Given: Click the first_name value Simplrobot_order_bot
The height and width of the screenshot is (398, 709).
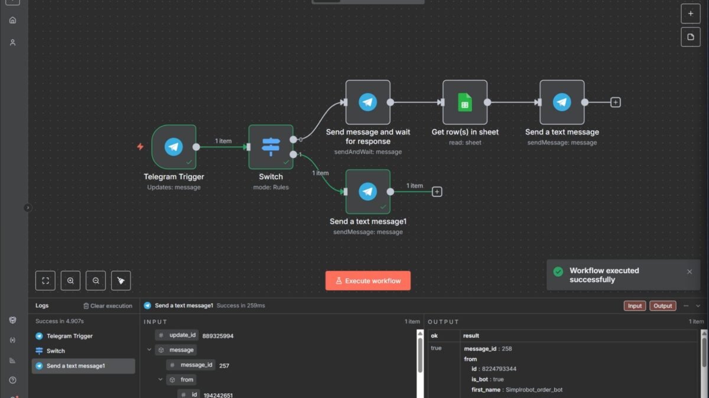Looking at the screenshot, I should pyautogui.click(x=535, y=390).
